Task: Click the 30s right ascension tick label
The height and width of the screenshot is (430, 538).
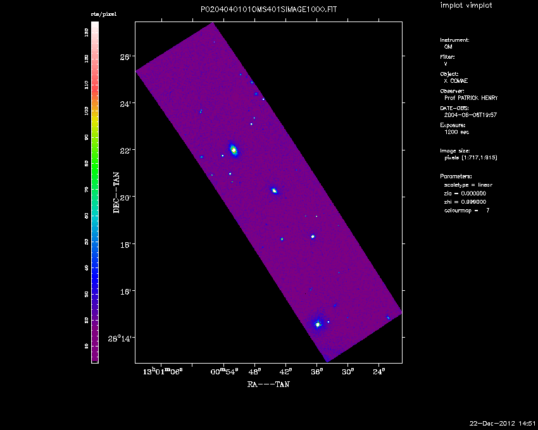Action: coord(348,371)
